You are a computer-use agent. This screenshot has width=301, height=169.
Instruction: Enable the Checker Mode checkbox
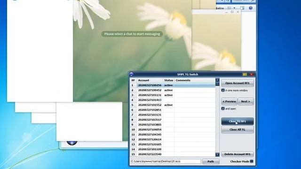[252, 161]
